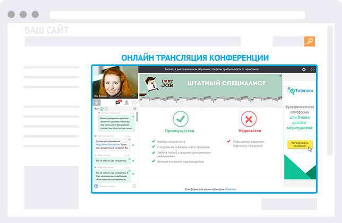The image size is (342, 223).
Task: Click the green info icon beside Чат
Action: 101,109
